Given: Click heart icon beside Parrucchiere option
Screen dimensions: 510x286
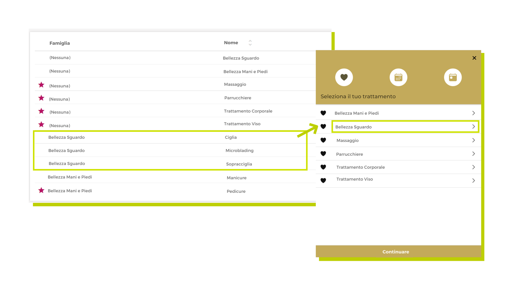Looking at the screenshot, I should click(x=323, y=154).
